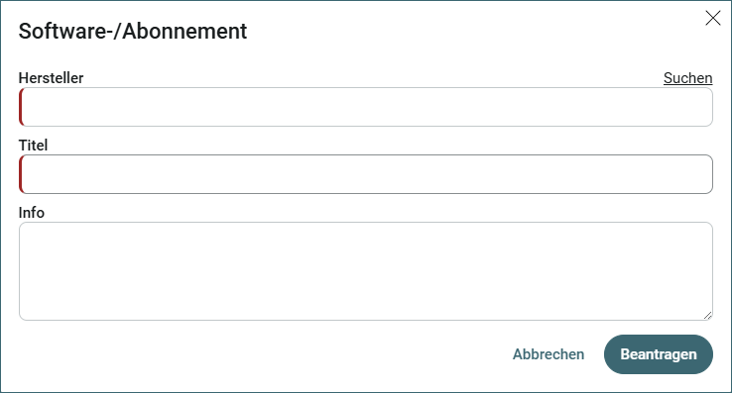Click the Info field label

tap(32, 213)
